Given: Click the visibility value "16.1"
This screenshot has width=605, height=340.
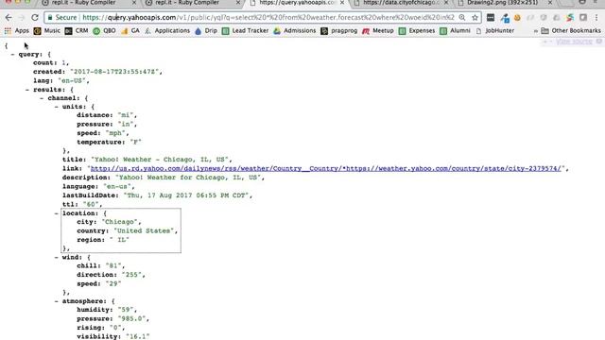Looking at the screenshot, I should coord(138,336).
